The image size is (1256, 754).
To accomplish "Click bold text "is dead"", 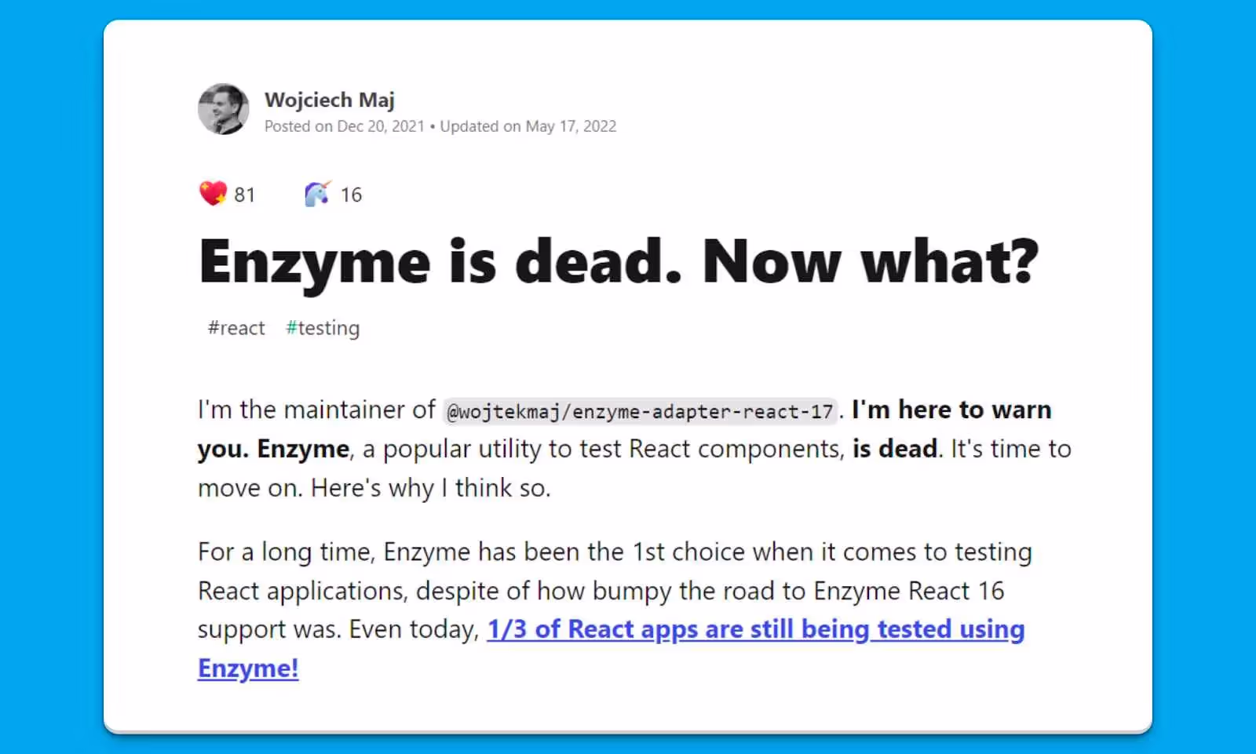I will click(896, 449).
